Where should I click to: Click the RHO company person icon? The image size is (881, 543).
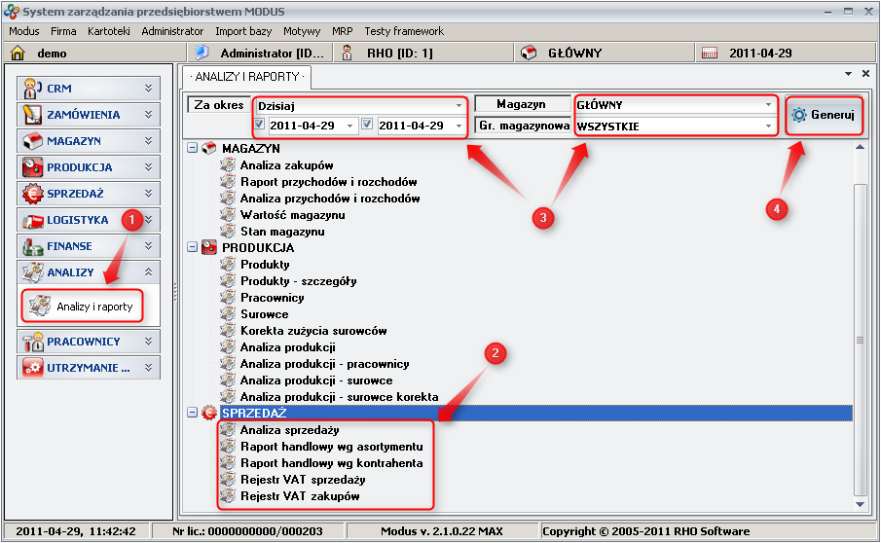pos(348,53)
